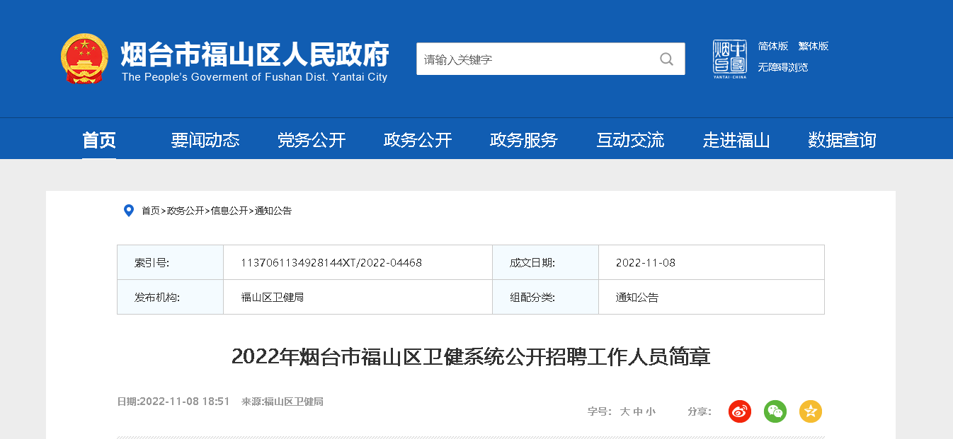Screen dimensions: 953x439
Task: Switch to 简体版 simplified Chinese
Action: click(773, 46)
